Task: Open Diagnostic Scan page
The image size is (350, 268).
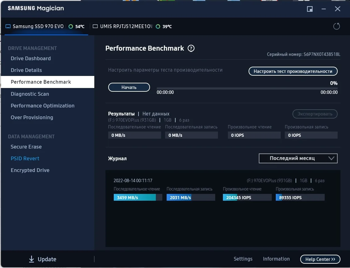Action: tap(30, 94)
